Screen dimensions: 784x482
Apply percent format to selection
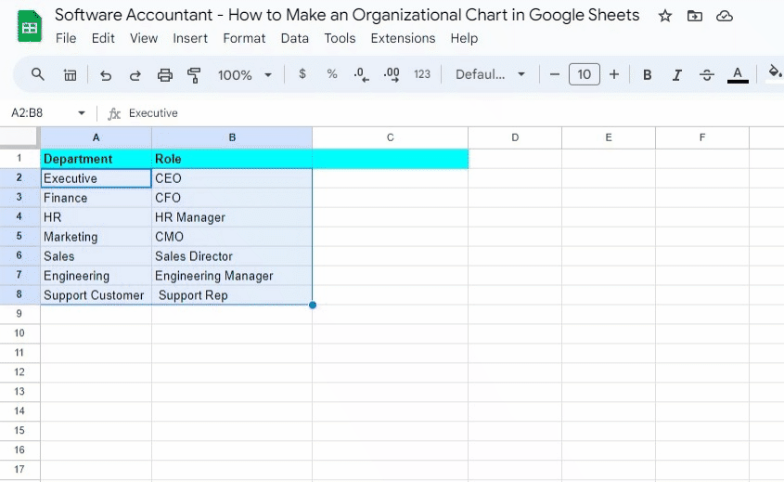(x=332, y=74)
